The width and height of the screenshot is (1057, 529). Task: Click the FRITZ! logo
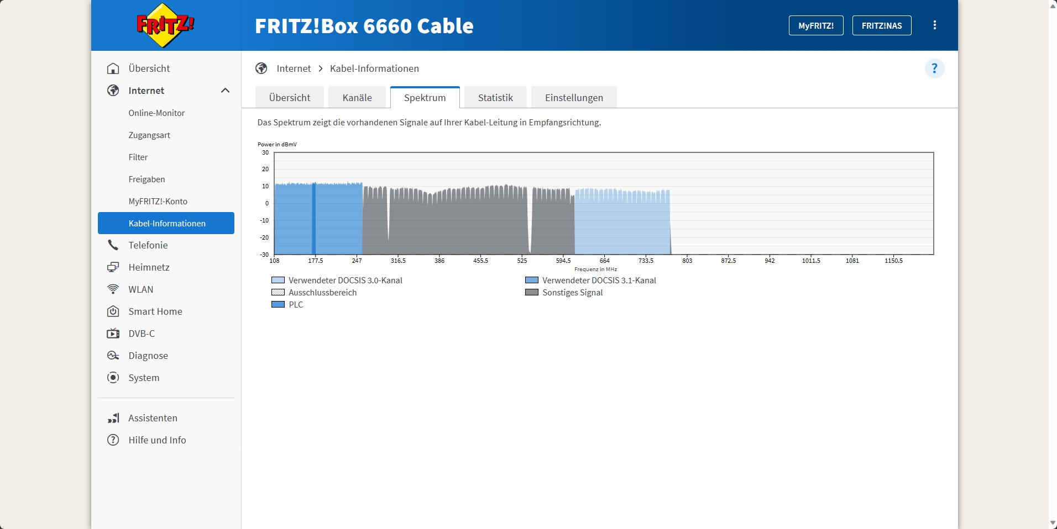[164, 24]
